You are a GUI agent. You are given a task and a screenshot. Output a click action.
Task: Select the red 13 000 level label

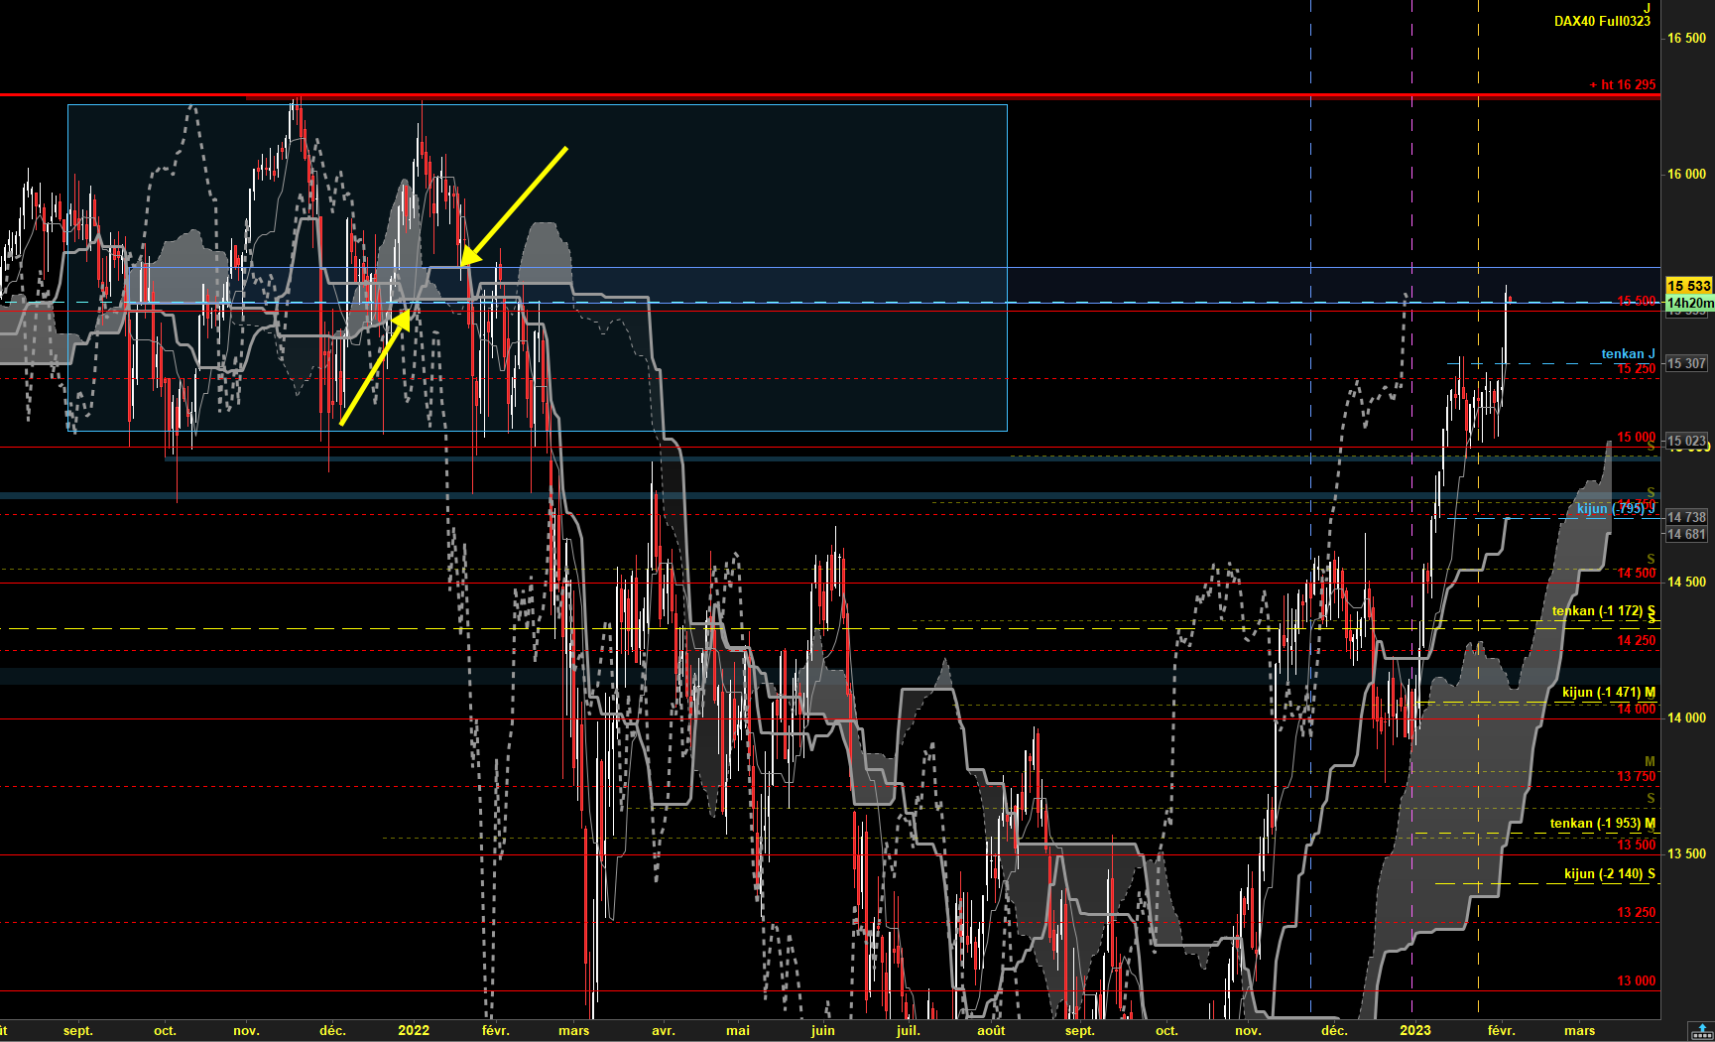tap(1637, 981)
